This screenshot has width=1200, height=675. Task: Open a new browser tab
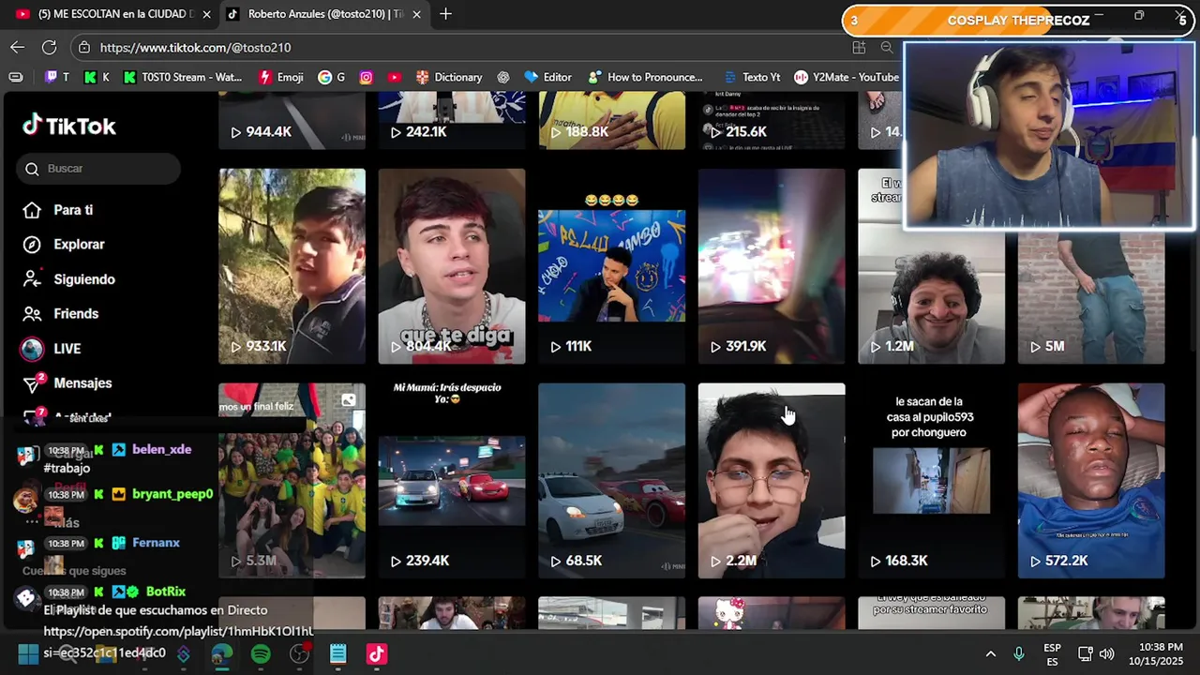pyautogui.click(x=445, y=14)
